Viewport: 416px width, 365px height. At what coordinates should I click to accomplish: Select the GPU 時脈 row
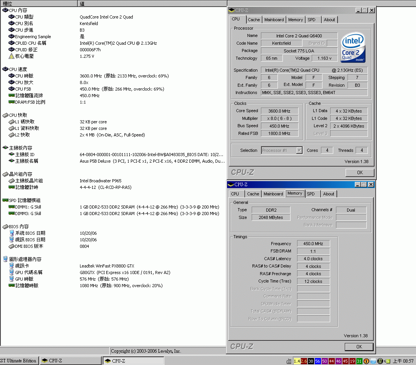tap(114, 279)
